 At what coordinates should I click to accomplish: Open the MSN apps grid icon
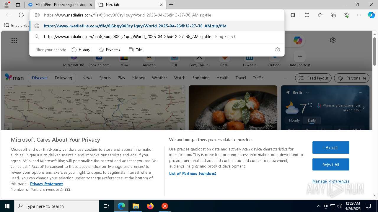click(14, 40)
